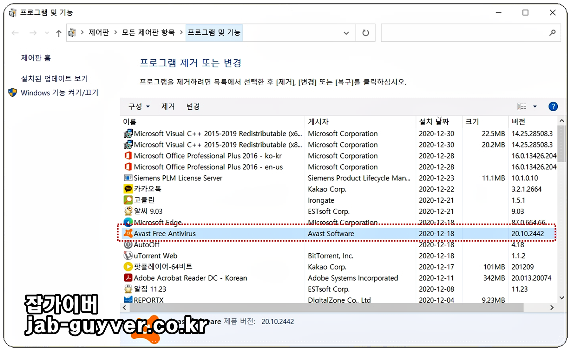Select the 카카오톡 row
Screen dimensions: 571x351
[x=339, y=189]
